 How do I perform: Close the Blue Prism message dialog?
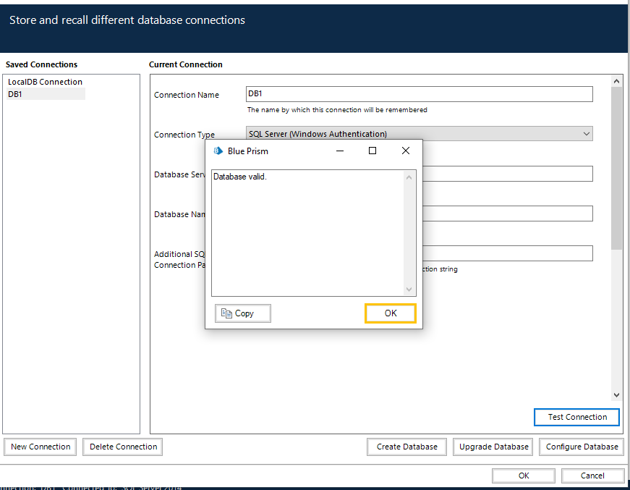[x=406, y=151]
